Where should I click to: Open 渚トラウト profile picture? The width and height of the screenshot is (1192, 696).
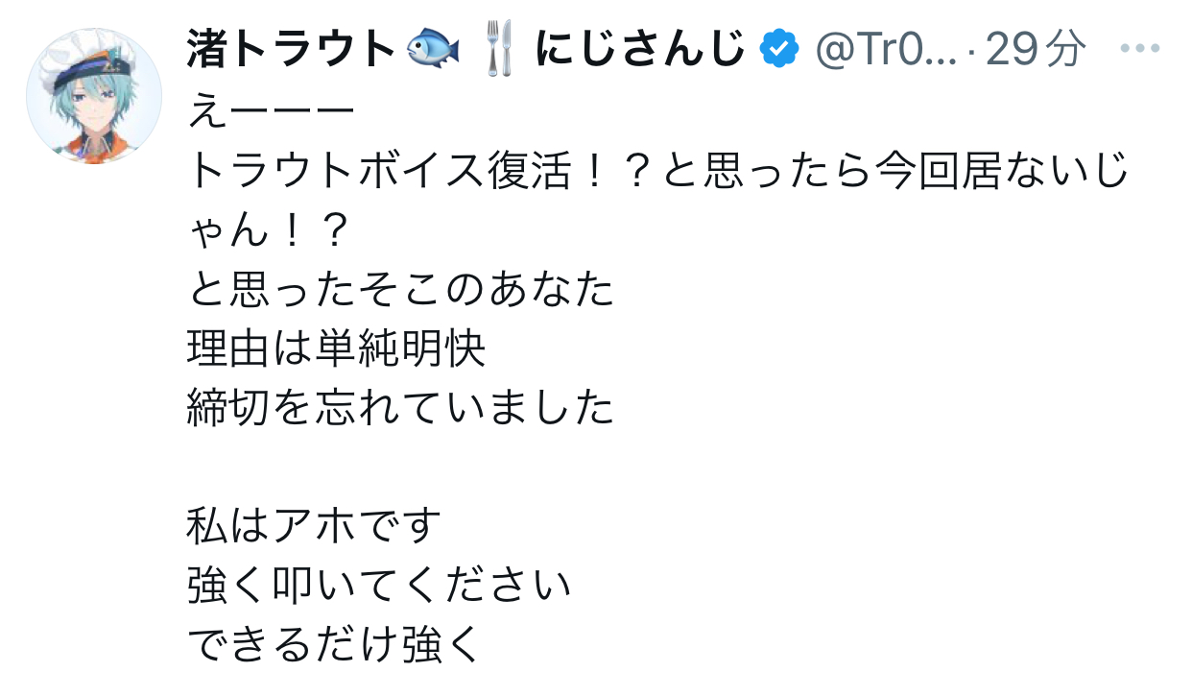(x=94, y=95)
